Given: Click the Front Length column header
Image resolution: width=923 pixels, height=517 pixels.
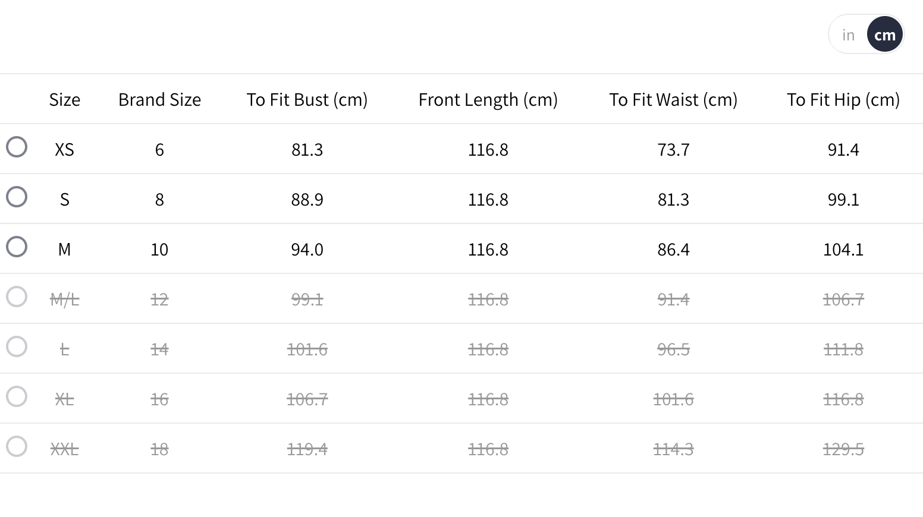Looking at the screenshot, I should pyautogui.click(x=488, y=100).
